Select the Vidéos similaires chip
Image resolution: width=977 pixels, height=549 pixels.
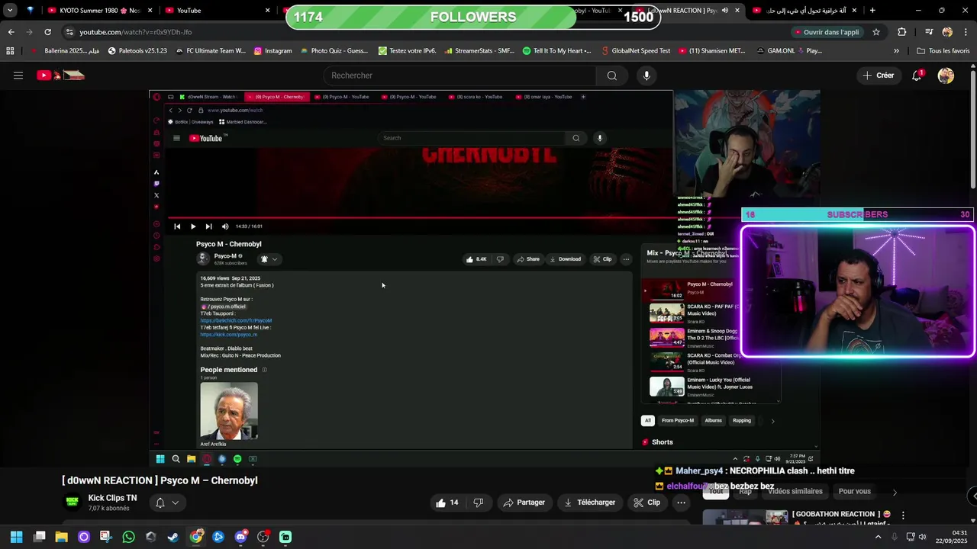pyautogui.click(x=795, y=492)
